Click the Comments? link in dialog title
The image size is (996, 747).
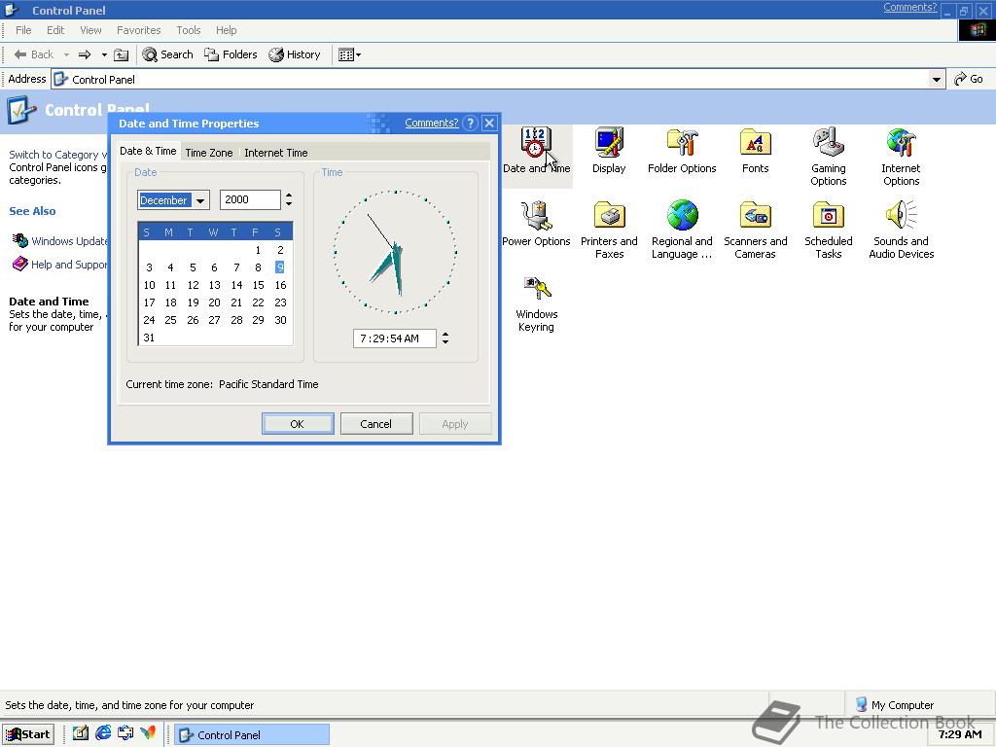pos(431,123)
